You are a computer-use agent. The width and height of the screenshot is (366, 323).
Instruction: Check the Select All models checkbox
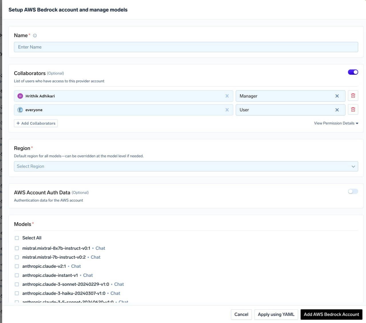point(17,238)
